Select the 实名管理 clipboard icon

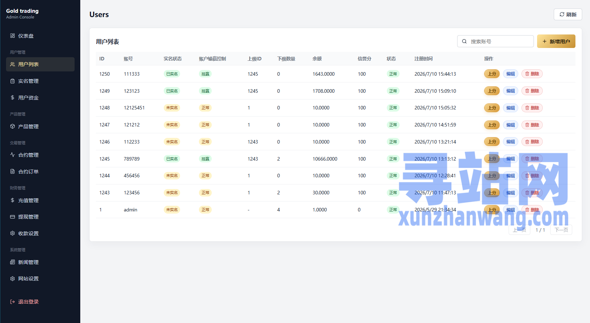coord(12,81)
